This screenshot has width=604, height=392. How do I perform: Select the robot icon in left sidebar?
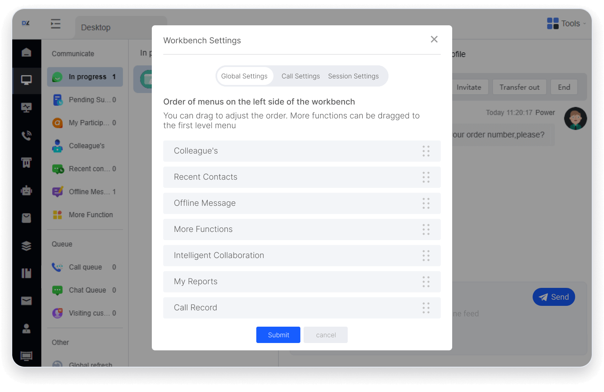(x=27, y=190)
